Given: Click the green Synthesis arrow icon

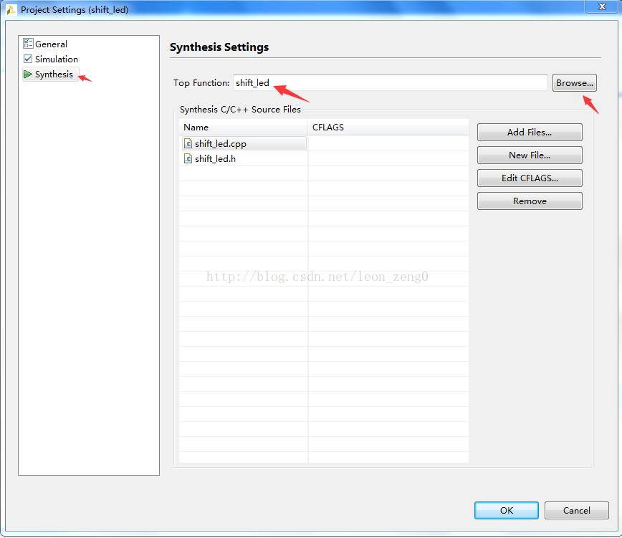Looking at the screenshot, I should point(28,74).
